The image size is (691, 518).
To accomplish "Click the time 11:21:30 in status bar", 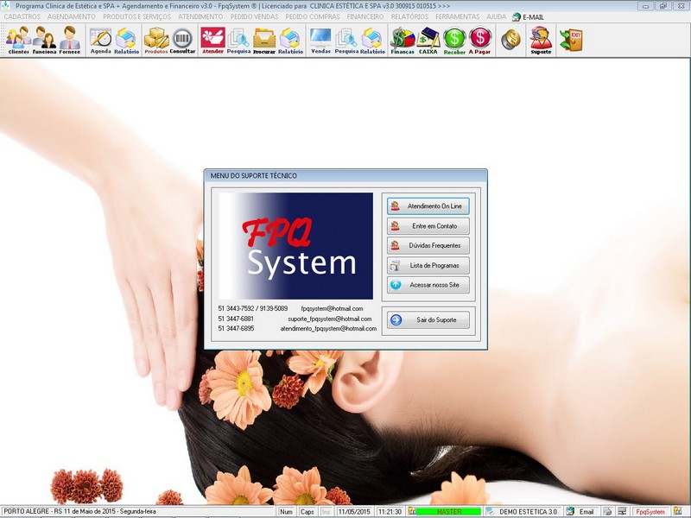I will coord(390,512).
